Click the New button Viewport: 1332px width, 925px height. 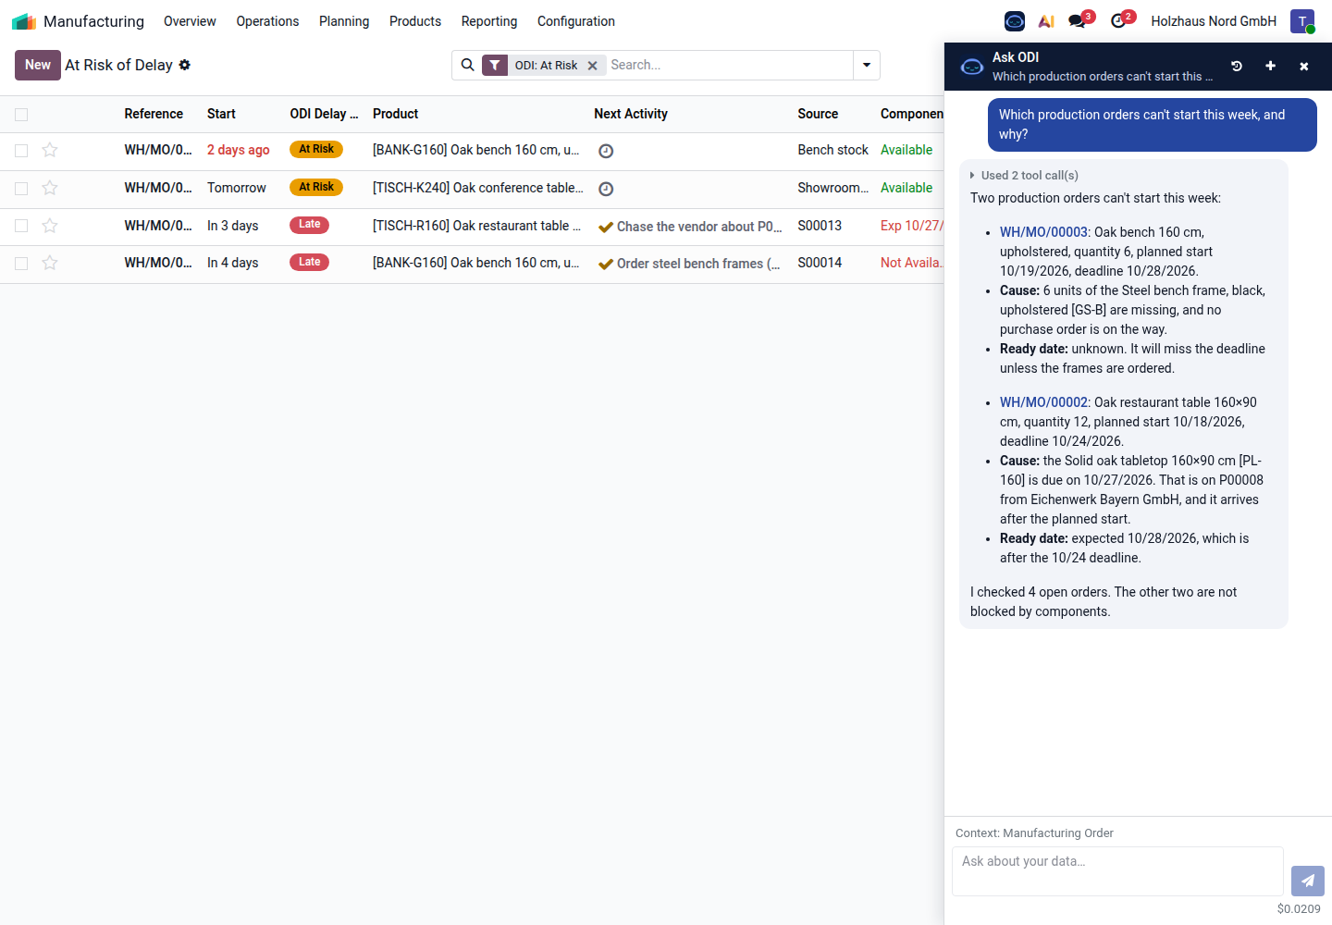coord(38,65)
